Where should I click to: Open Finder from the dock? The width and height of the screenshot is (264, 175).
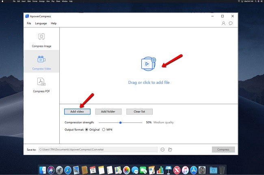43,170
